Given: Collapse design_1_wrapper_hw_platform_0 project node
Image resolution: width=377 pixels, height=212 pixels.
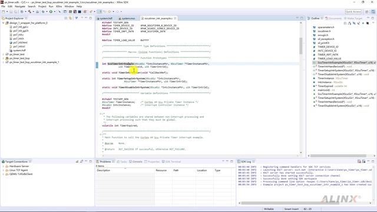Looking at the screenshot, I should 3,23.
